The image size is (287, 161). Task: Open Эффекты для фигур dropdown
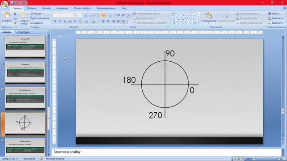point(250,23)
